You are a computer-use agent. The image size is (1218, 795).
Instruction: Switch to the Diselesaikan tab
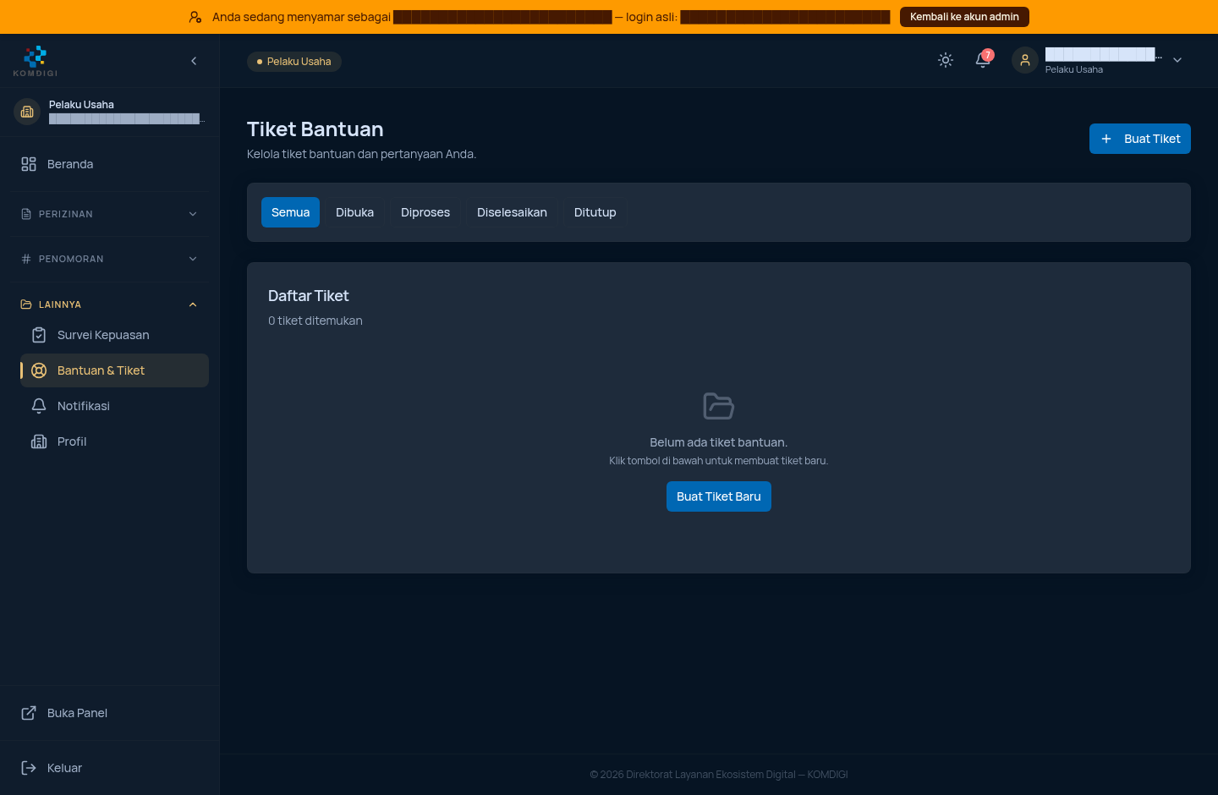click(512, 212)
